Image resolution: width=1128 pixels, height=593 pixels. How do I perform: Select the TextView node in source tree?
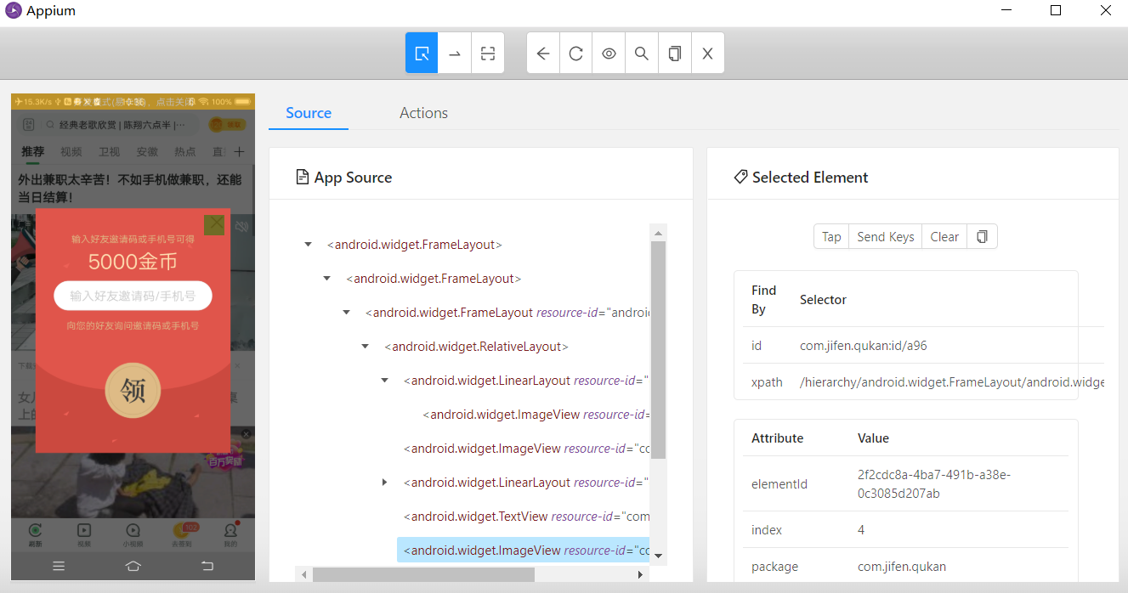pyautogui.click(x=526, y=517)
